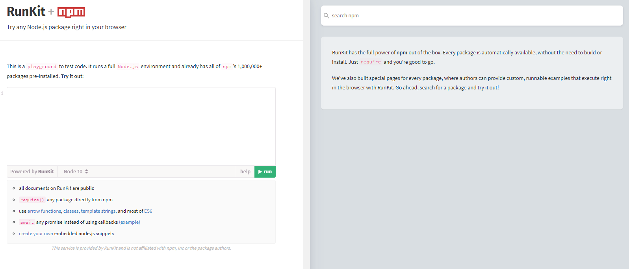Open the arrow functions link

click(x=44, y=211)
